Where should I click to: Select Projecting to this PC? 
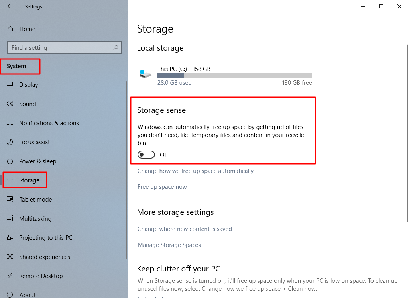tap(45, 237)
